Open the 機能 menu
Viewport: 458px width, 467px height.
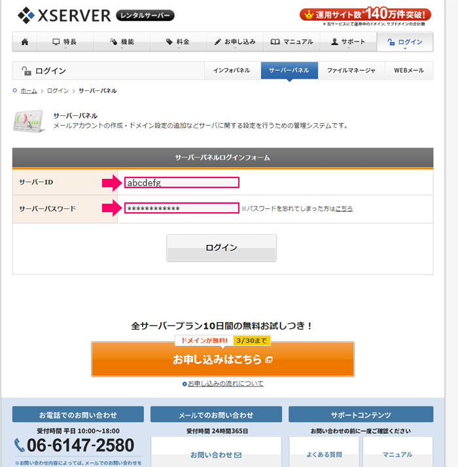click(122, 42)
